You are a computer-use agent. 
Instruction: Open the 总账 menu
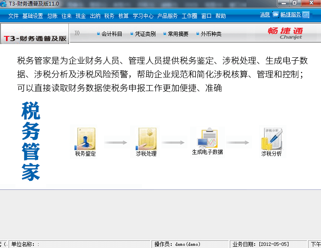pos(52,16)
